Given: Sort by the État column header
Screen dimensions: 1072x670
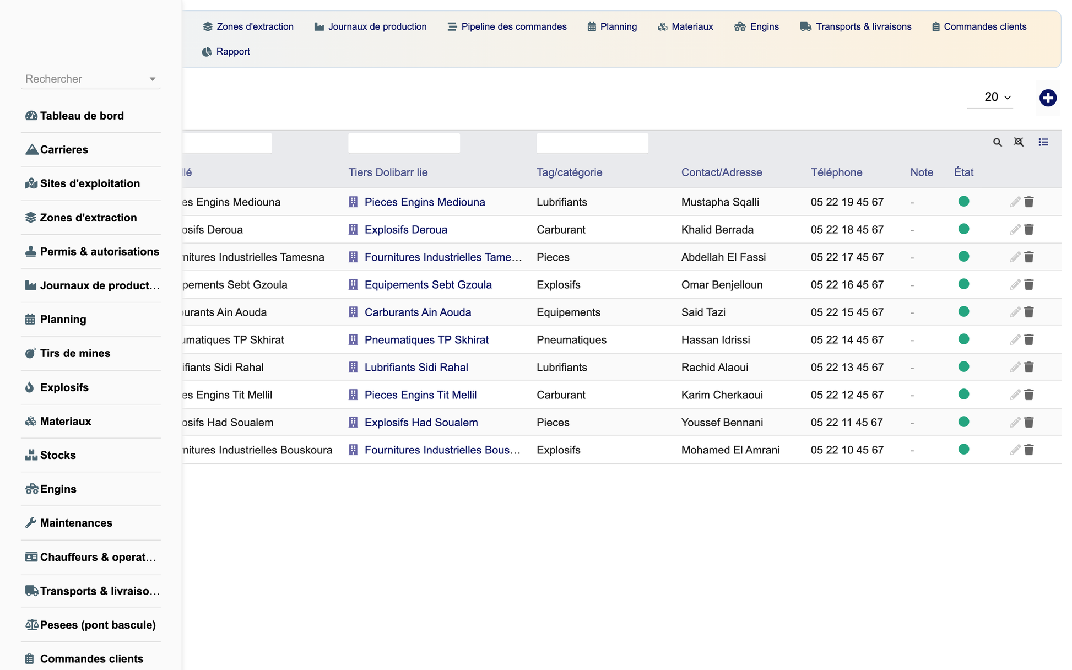Looking at the screenshot, I should tap(963, 172).
